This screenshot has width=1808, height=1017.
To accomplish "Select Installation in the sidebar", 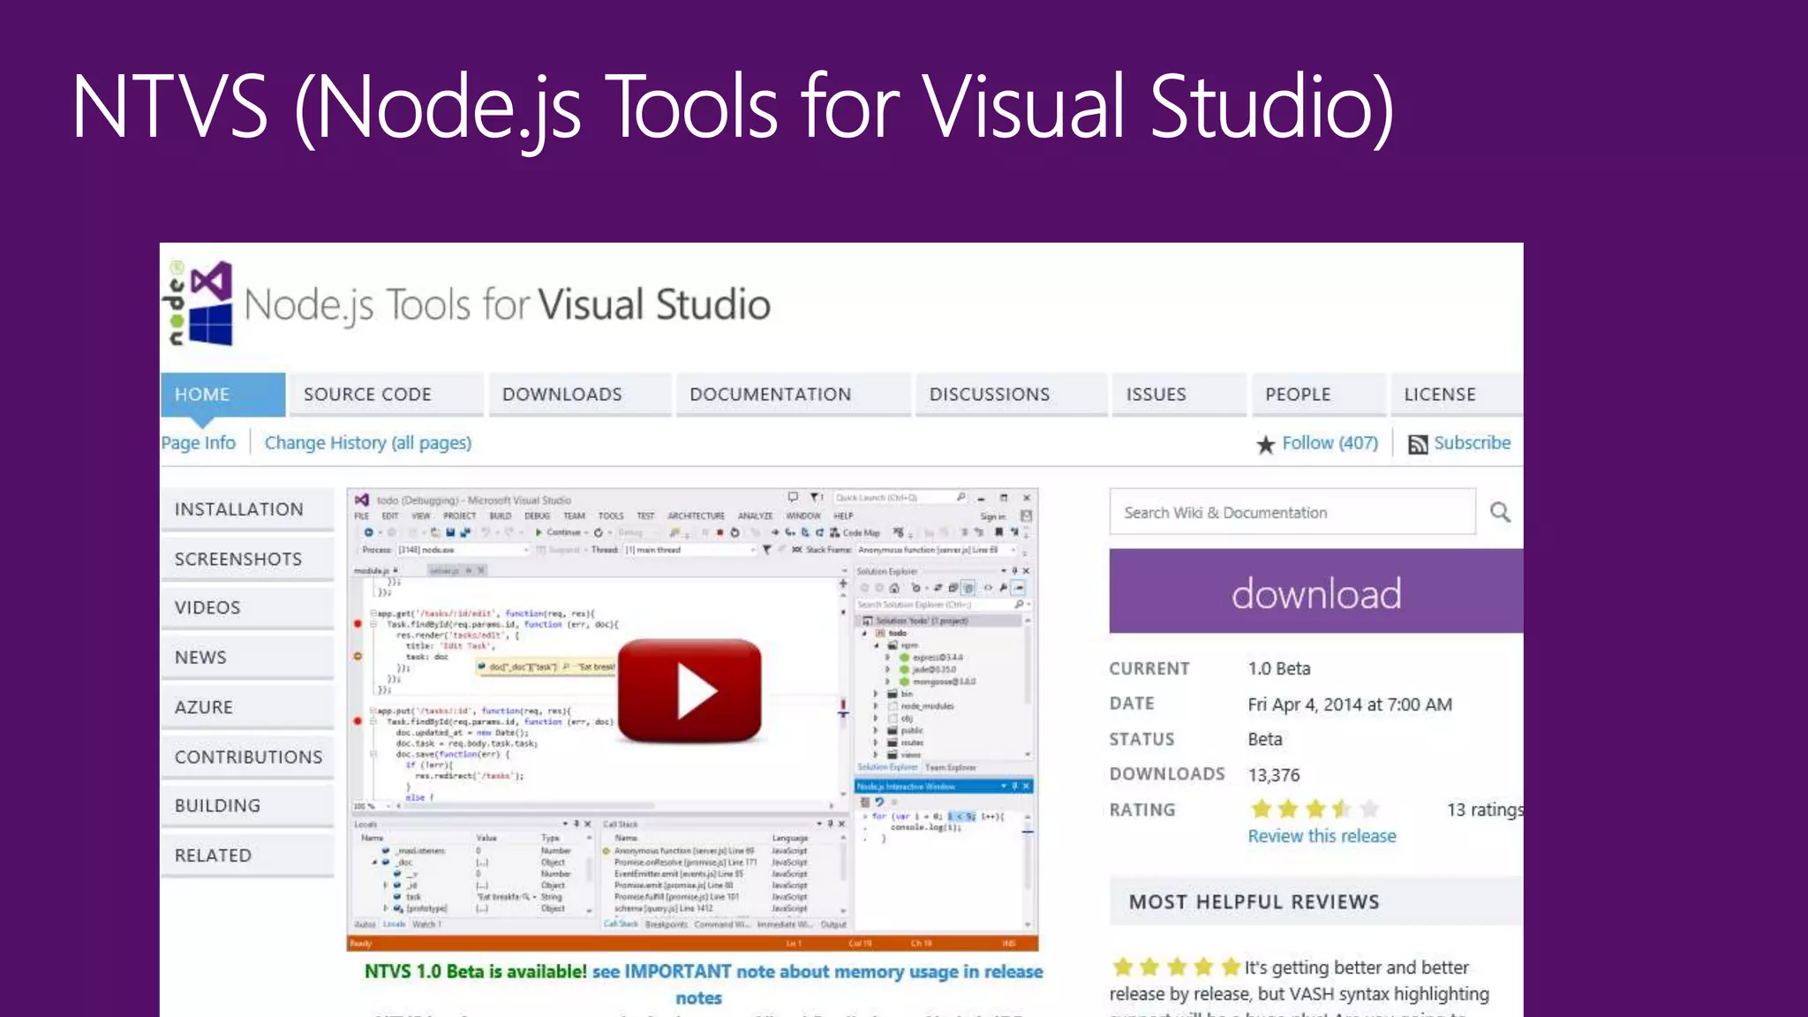I will pos(239,509).
